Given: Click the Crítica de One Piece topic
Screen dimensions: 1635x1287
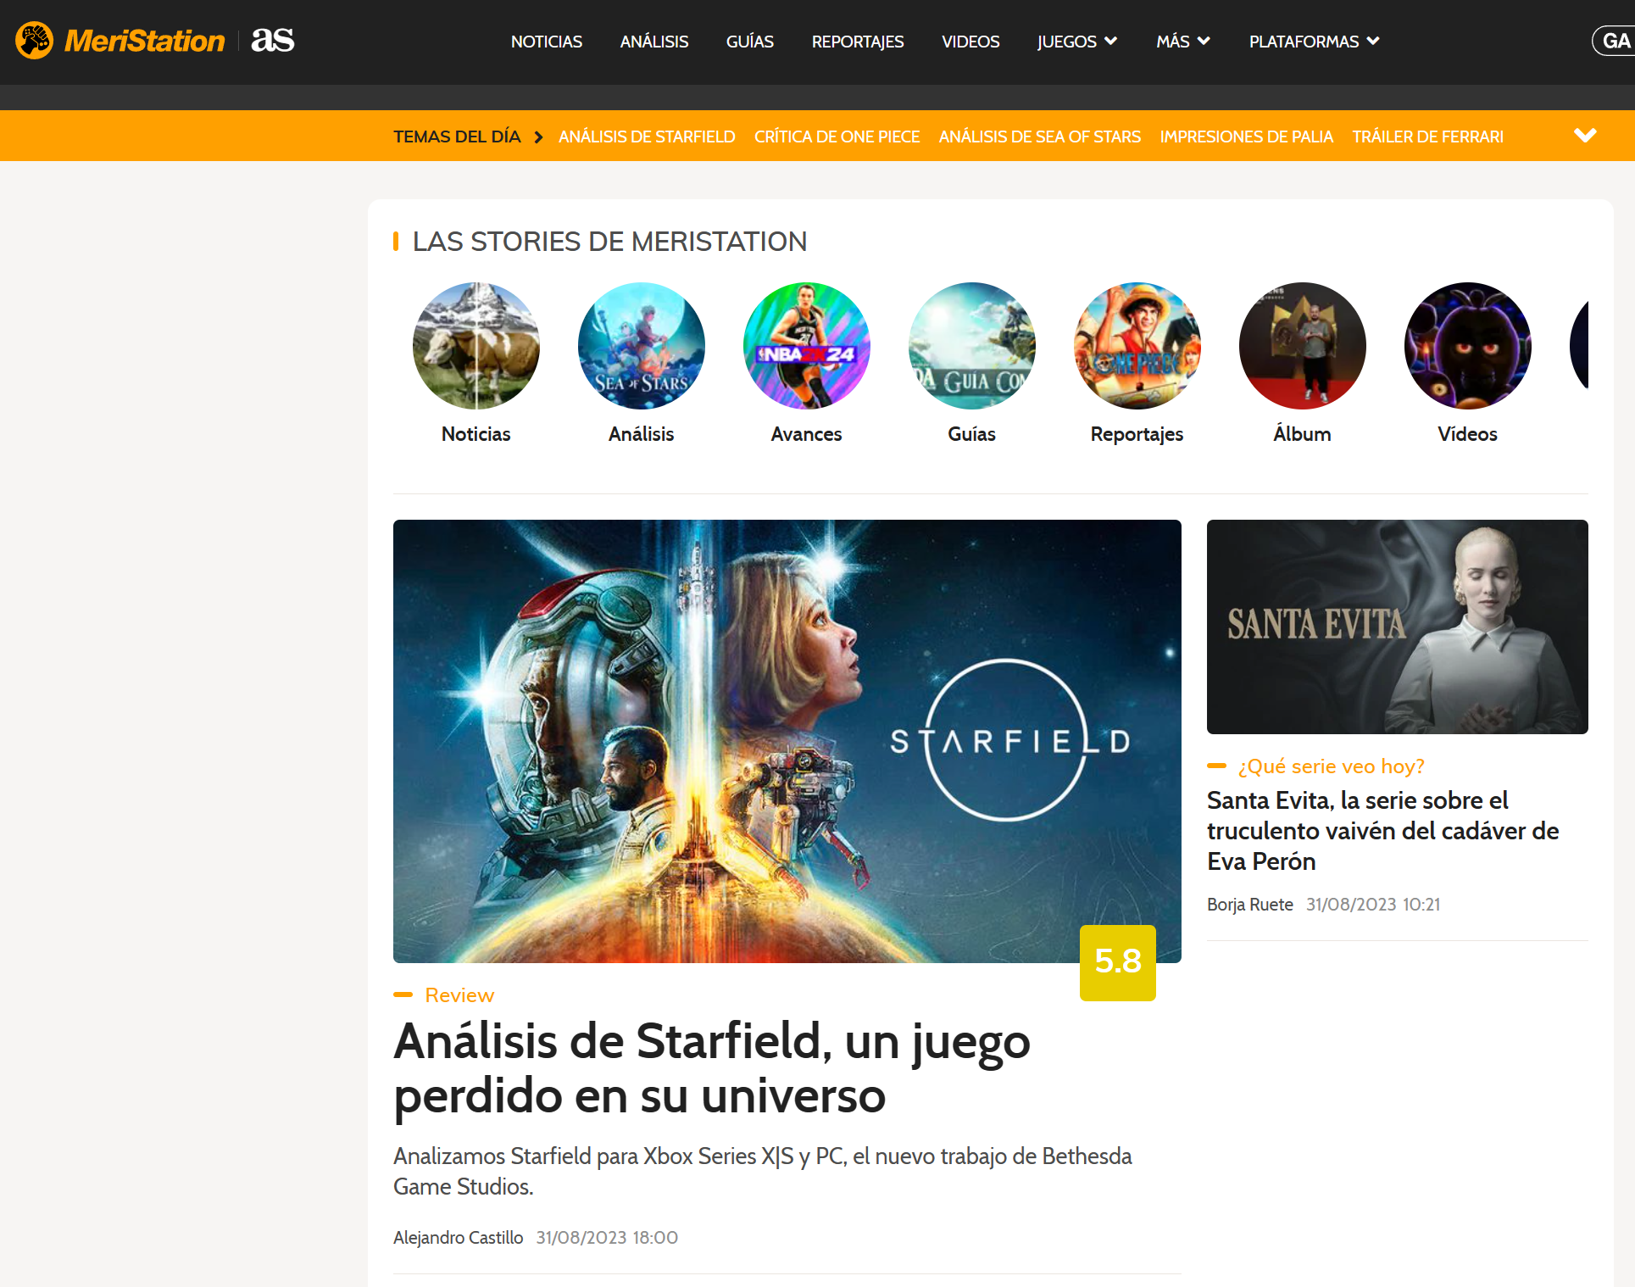Looking at the screenshot, I should tap(837, 136).
